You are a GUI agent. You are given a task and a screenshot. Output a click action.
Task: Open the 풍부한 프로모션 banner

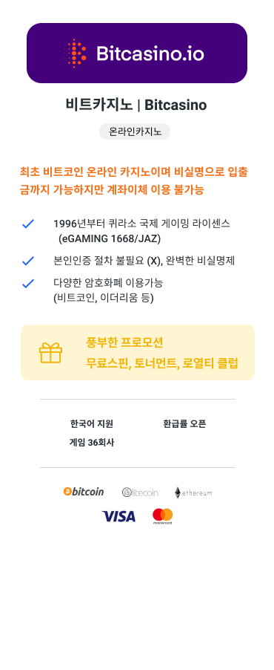(x=138, y=353)
